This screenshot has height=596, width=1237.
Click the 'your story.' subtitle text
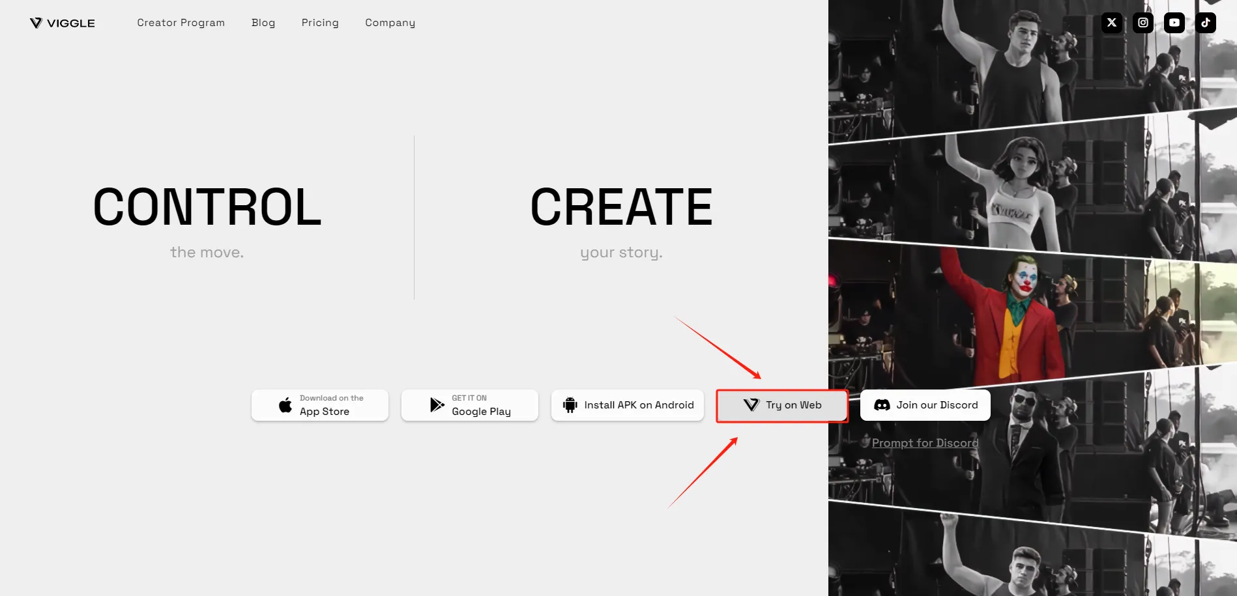tap(622, 253)
